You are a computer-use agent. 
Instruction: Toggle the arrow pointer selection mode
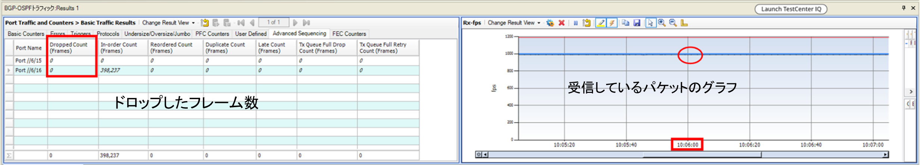650,23
